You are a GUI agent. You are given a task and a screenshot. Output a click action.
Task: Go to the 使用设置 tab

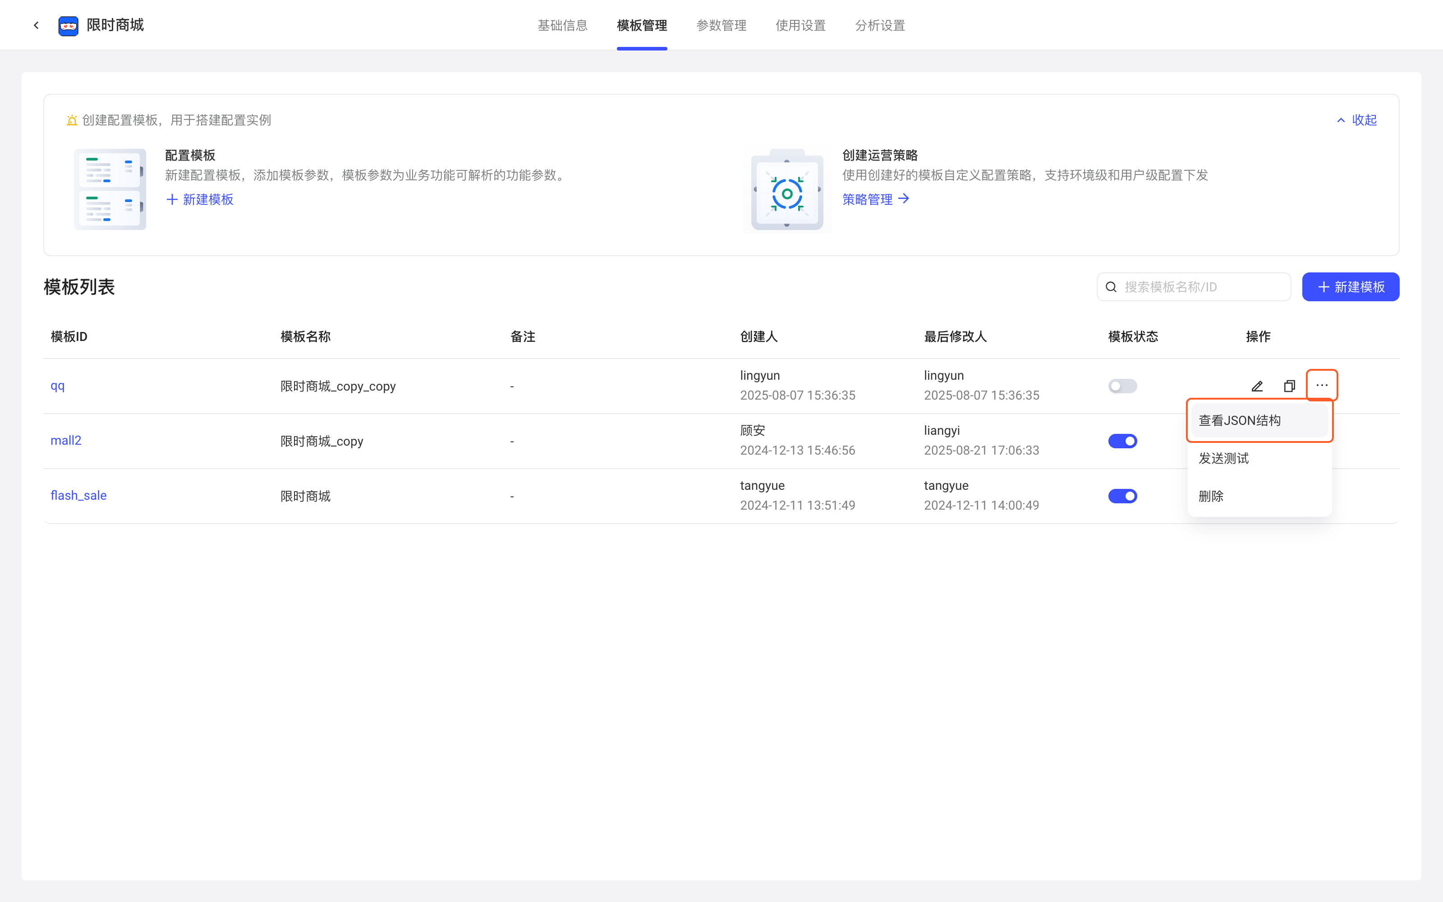pyautogui.click(x=800, y=26)
